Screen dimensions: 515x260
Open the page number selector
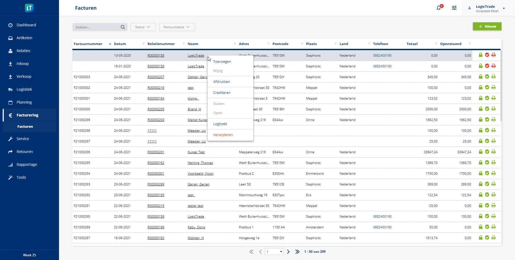point(274,252)
